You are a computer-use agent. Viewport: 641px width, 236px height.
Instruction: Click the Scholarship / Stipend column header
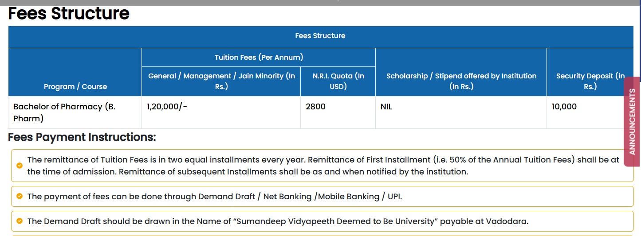pyautogui.click(x=461, y=81)
